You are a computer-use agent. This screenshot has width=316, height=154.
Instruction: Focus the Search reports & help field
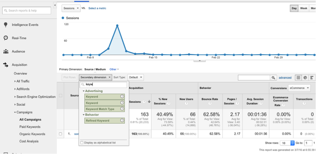(x=27, y=11)
